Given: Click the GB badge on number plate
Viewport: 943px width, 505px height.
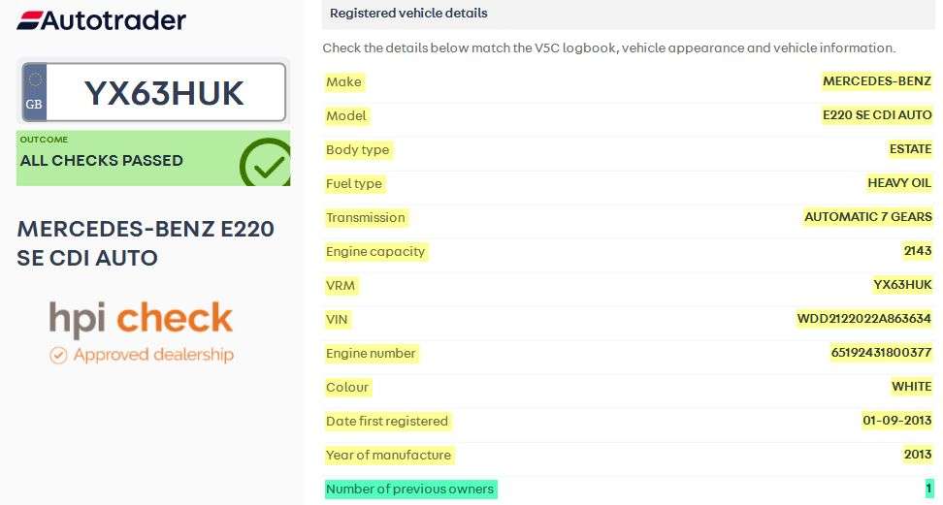Looking at the screenshot, I should pyautogui.click(x=35, y=92).
